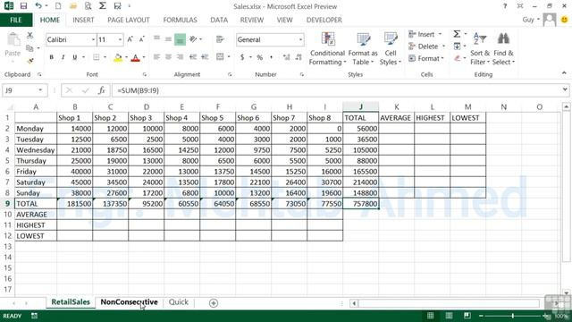Screen dimensions: 572x322
Task: Open the Quick sheet tab
Action: [179, 302]
